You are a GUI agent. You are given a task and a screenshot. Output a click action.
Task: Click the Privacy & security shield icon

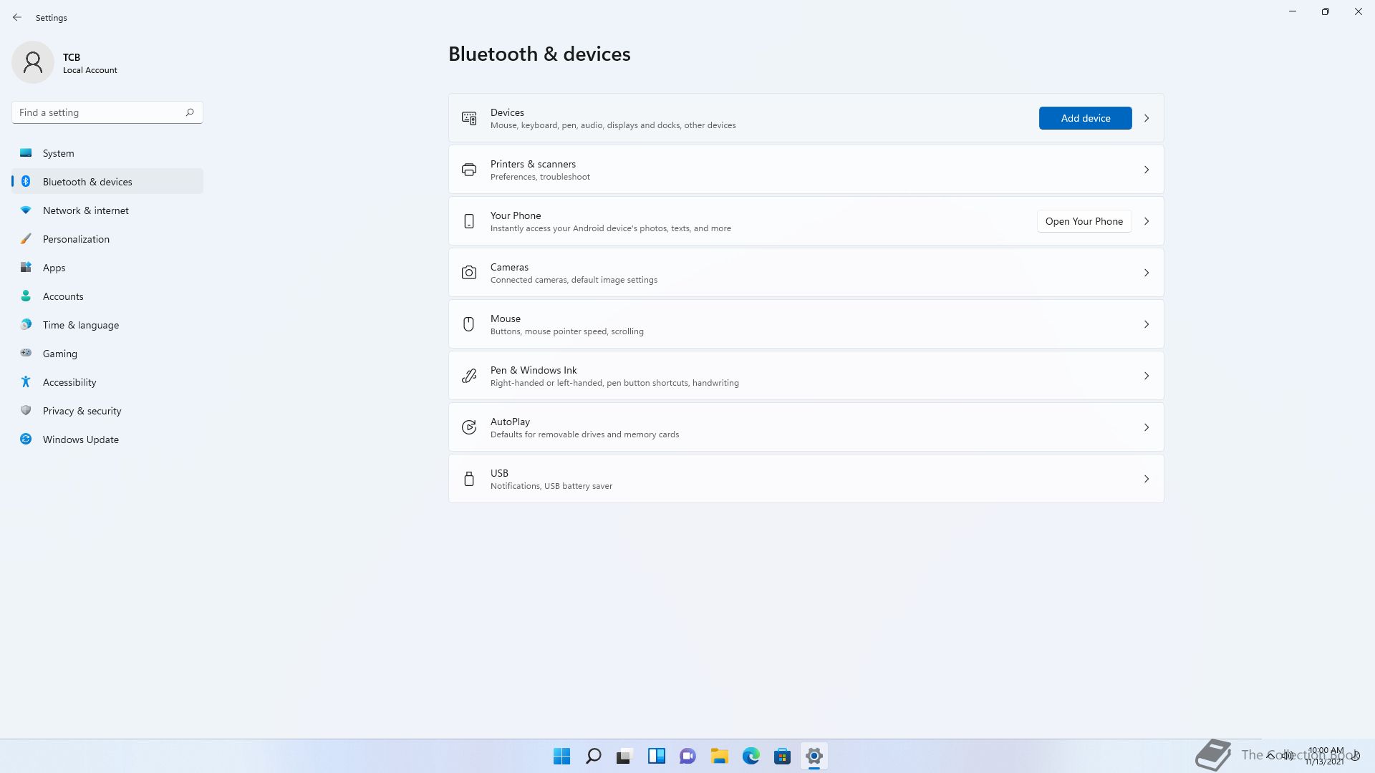coord(26,411)
